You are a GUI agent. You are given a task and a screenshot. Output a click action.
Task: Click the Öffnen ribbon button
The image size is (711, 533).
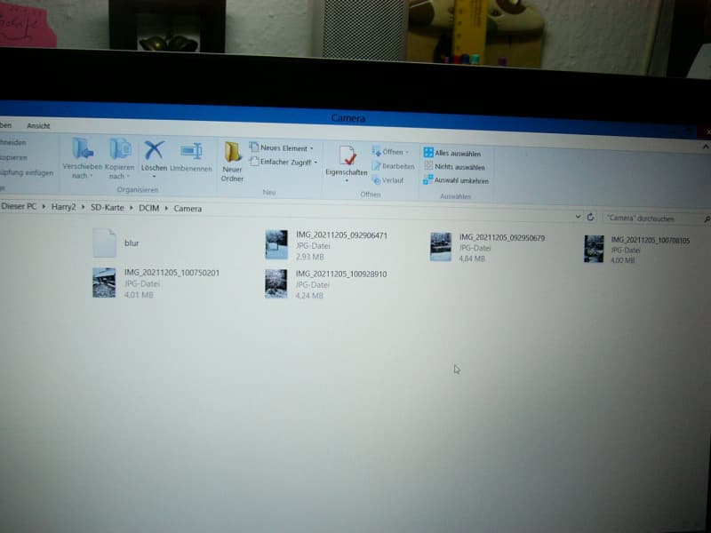389,151
